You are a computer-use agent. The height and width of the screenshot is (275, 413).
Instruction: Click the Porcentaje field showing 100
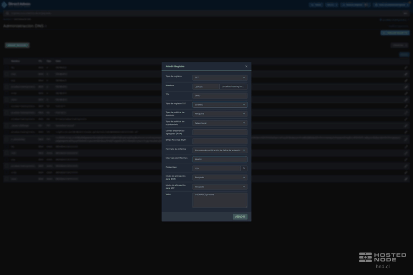(x=216, y=168)
